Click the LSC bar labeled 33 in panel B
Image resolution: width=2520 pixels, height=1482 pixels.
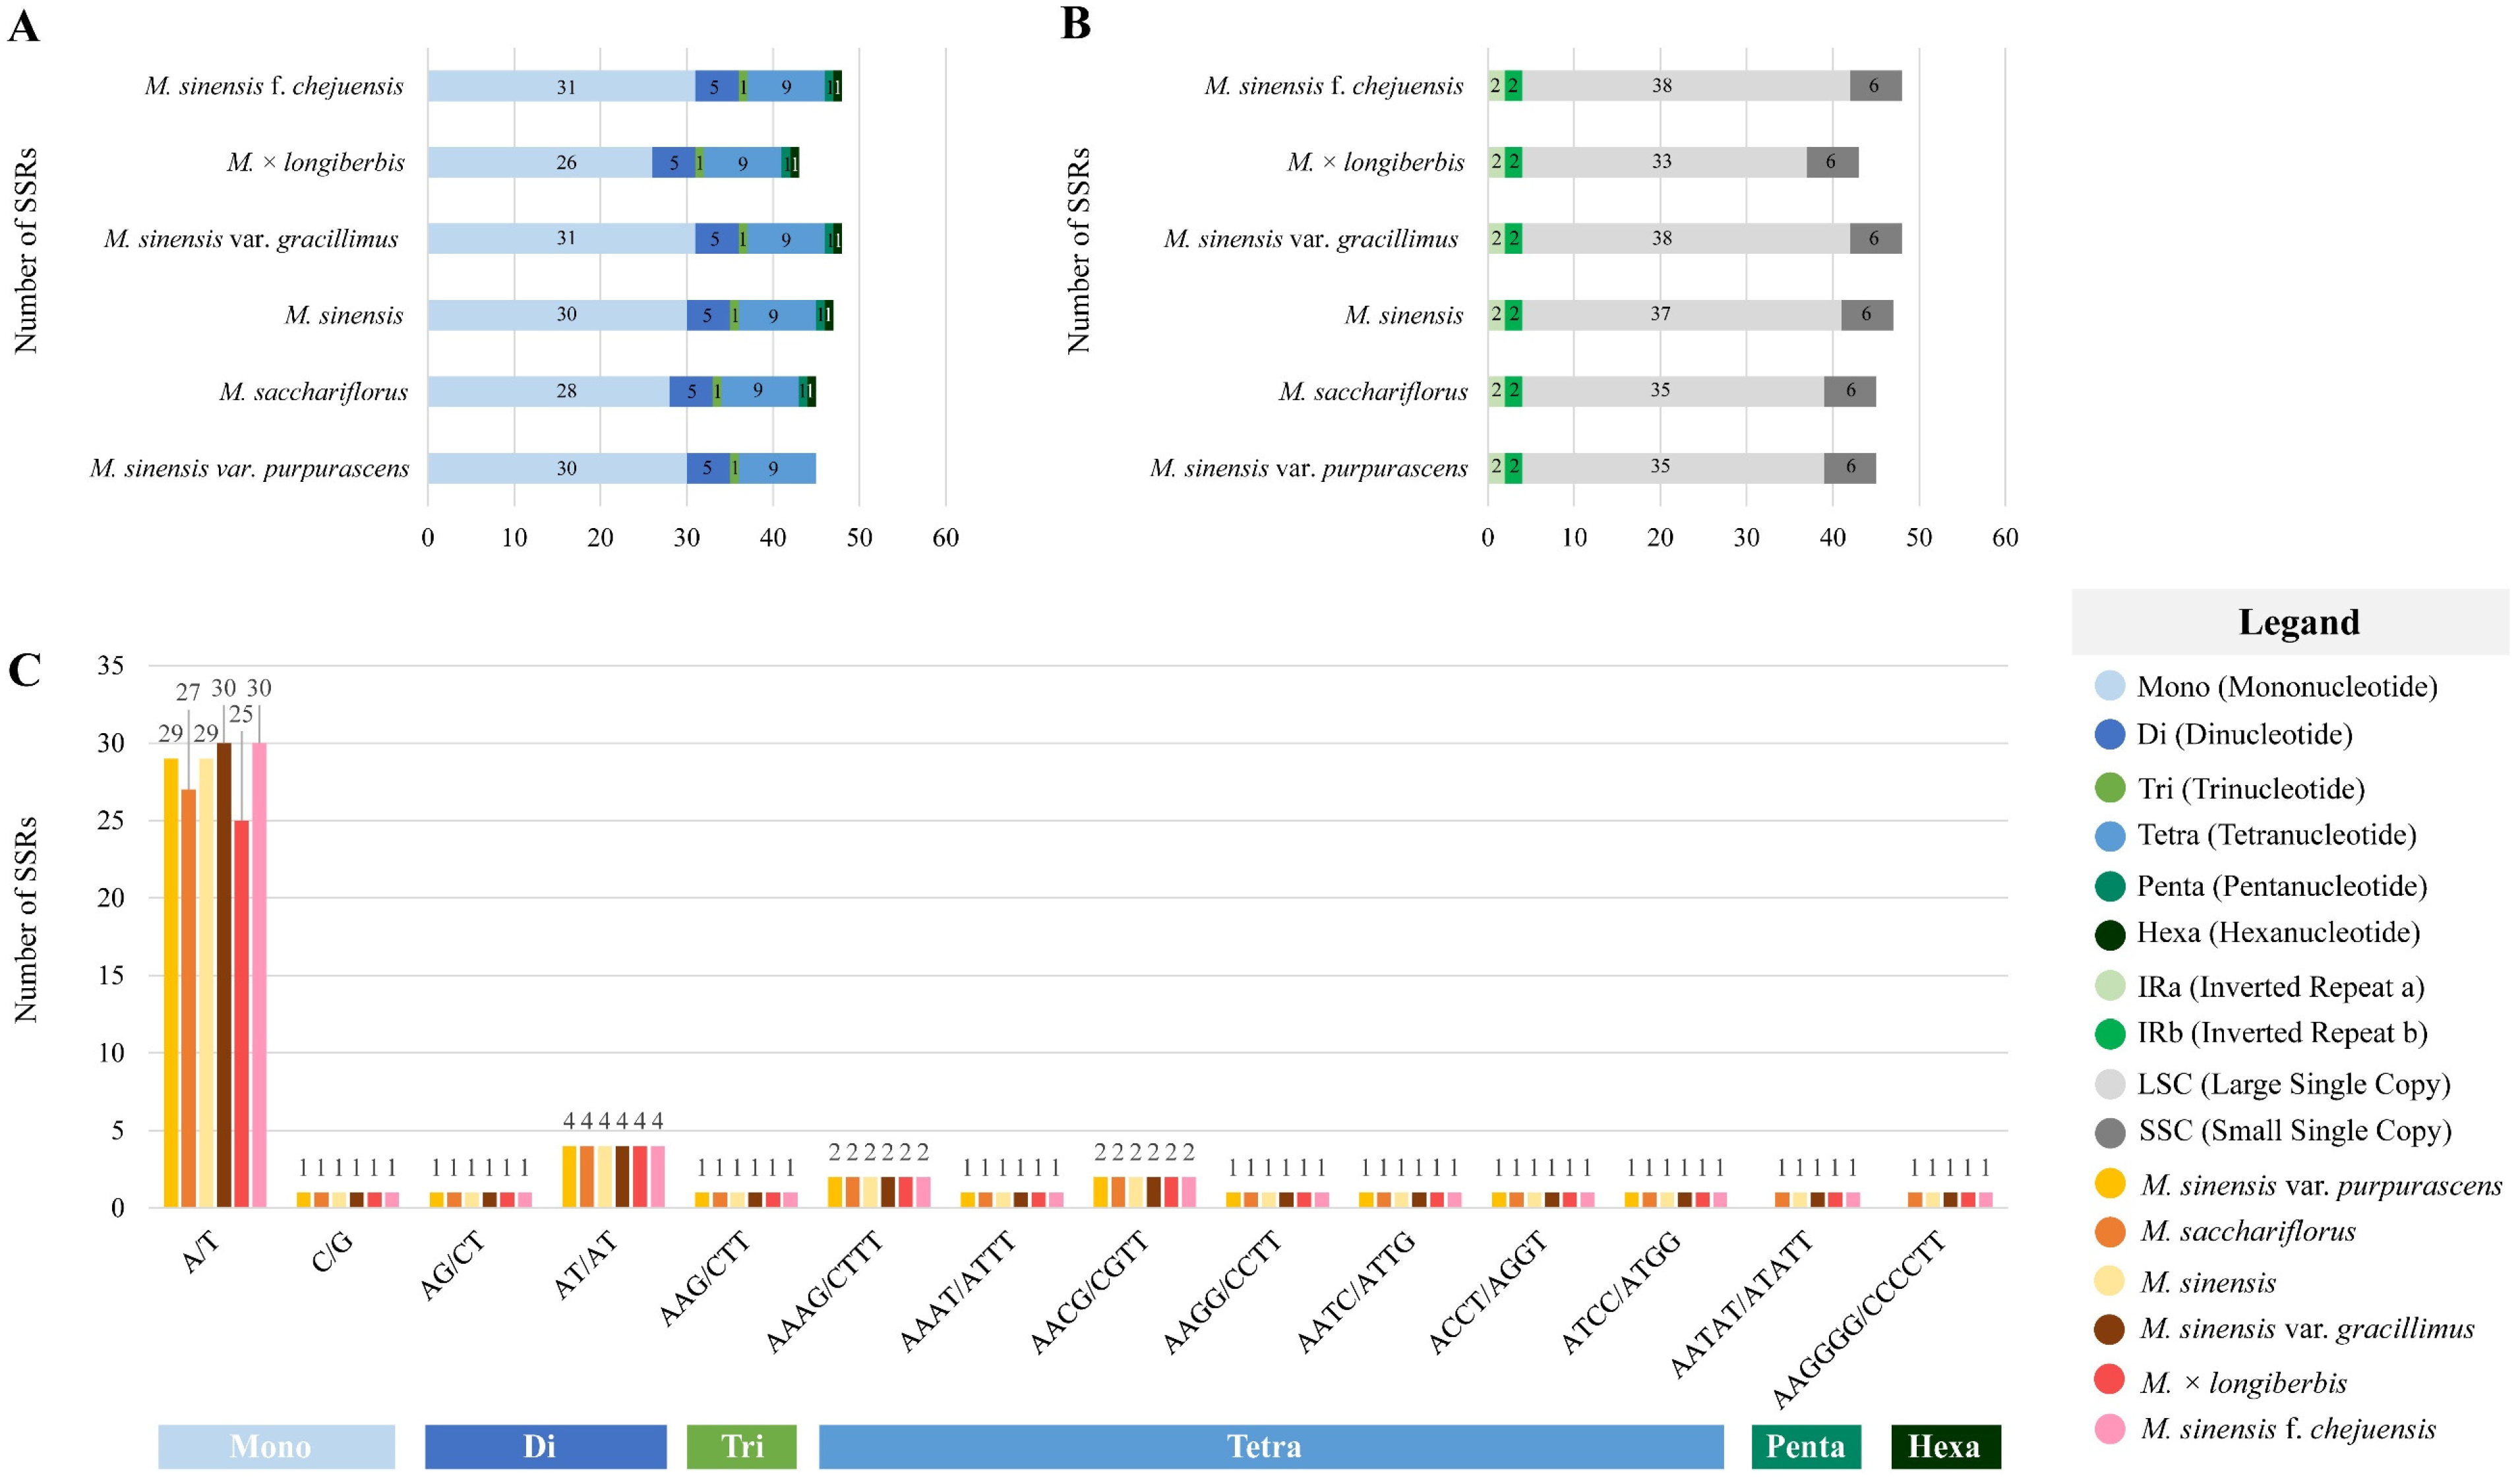[x=1662, y=162]
